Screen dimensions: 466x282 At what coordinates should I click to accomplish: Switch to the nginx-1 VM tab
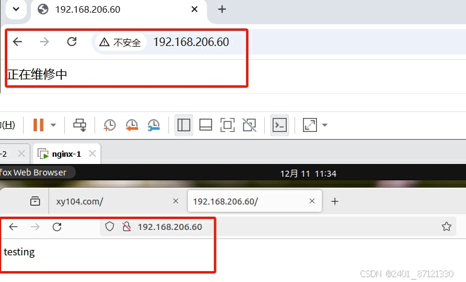[x=67, y=154]
